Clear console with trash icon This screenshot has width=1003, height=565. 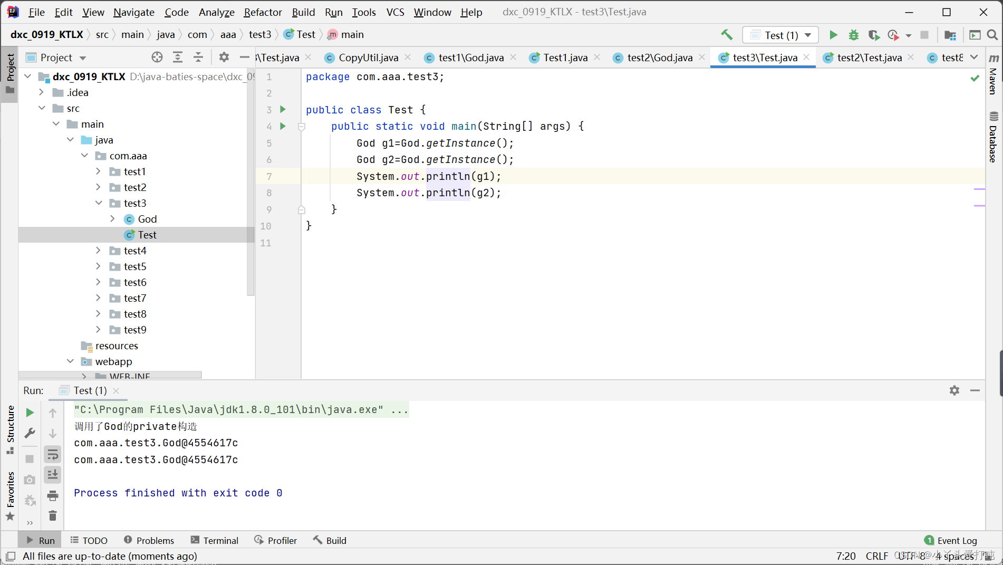[x=53, y=515]
